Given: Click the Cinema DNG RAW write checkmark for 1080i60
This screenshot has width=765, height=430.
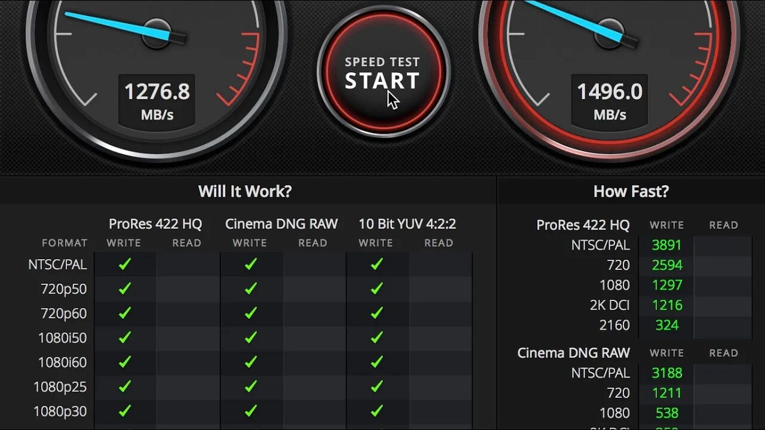Looking at the screenshot, I should coord(251,362).
